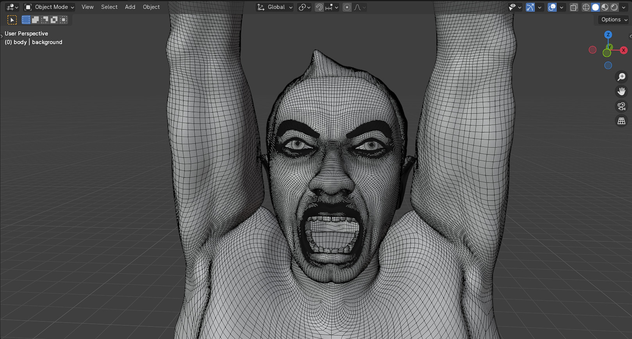The width and height of the screenshot is (632, 339).
Task: Open the shading options dropdown arrow
Action: (624, 7)
